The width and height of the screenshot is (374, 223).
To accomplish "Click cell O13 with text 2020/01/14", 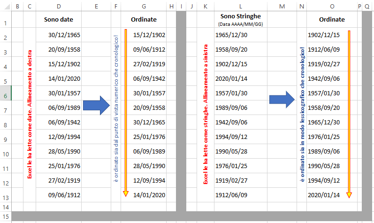I will pyautogui.click(x=323, y=195).
